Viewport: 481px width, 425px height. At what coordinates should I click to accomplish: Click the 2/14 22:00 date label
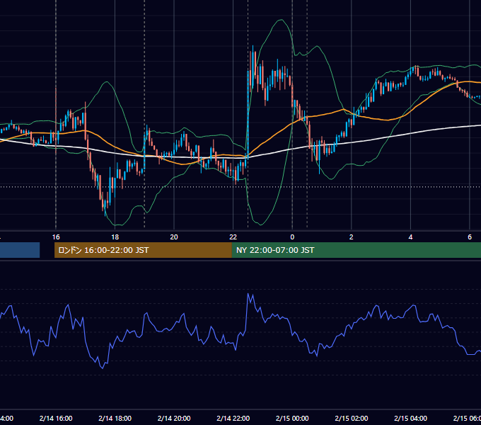pyautogui.click(x=233, y=418)
